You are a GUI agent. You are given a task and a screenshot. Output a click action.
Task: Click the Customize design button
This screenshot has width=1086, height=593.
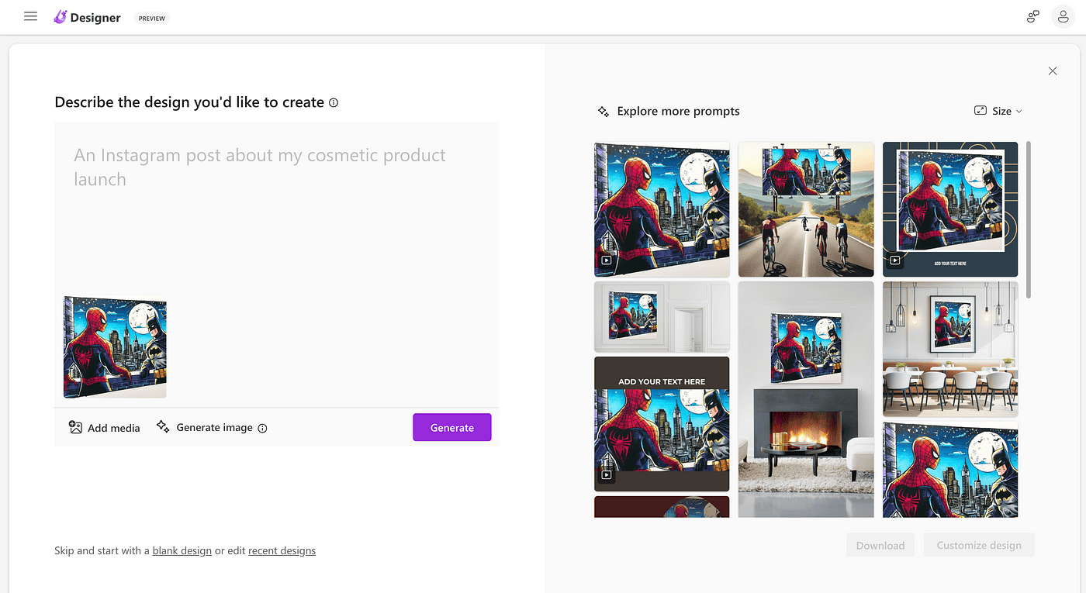tap(979, 545)
